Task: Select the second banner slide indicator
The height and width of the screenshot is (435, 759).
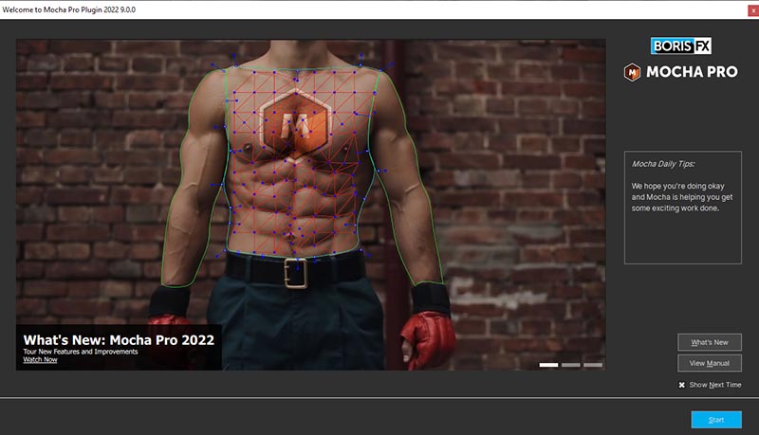Action: (571, 365)
